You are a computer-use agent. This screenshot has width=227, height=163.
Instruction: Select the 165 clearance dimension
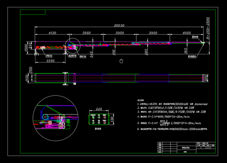click(186, 51)
